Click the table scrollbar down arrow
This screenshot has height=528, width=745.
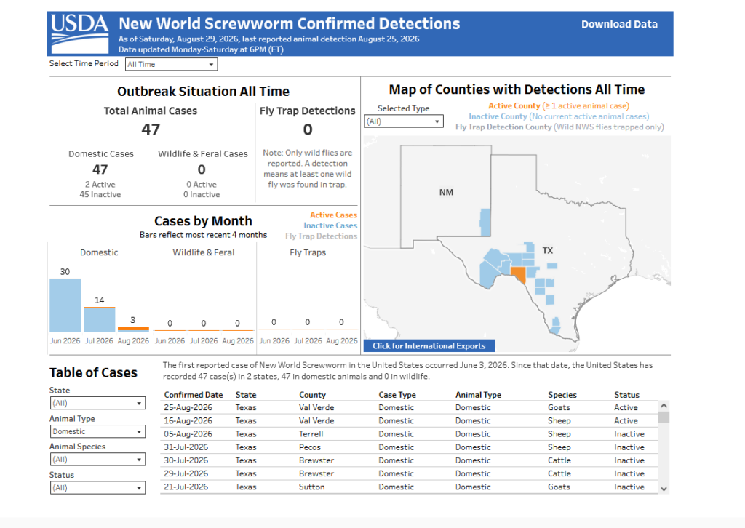[664, 489]
